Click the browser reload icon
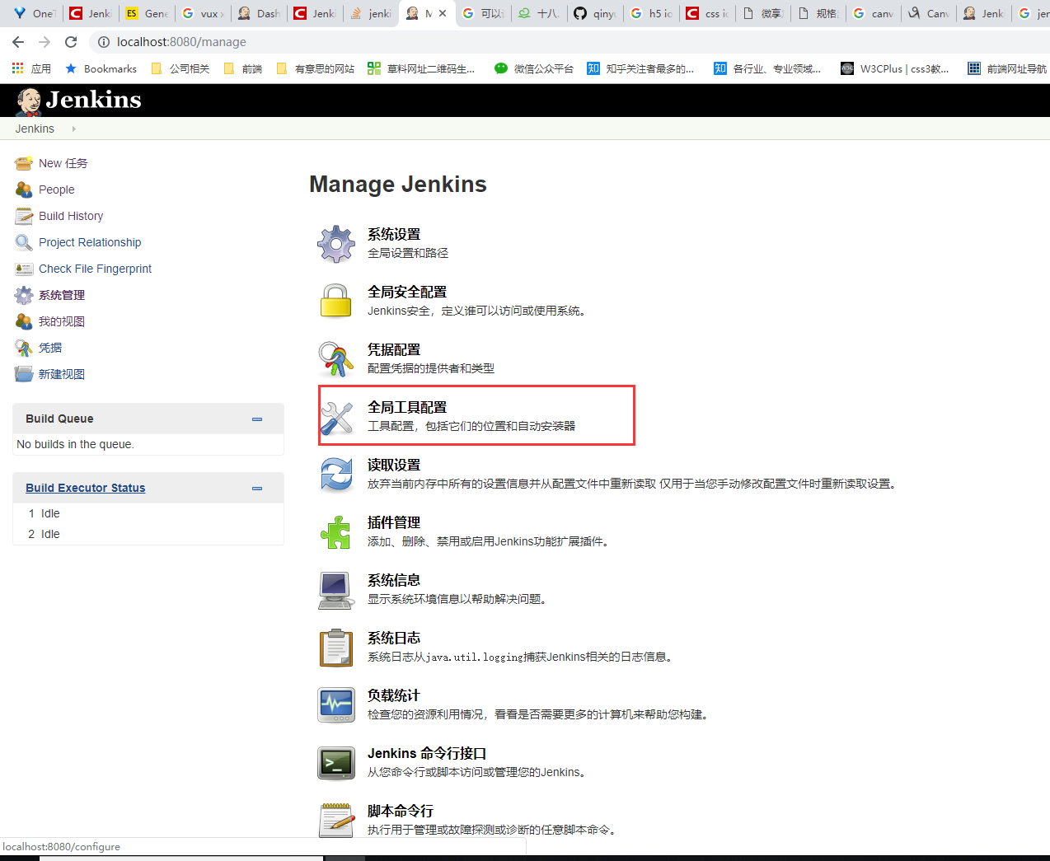Image resolution: width=1050 pixels, height=861 pixels. (x=71, y=42)
